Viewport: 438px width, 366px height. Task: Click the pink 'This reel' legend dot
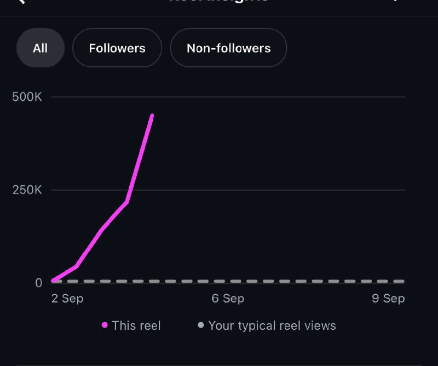point(105,325)
